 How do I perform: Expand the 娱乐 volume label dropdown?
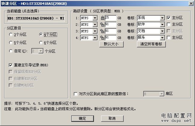[x=162, y=38]
